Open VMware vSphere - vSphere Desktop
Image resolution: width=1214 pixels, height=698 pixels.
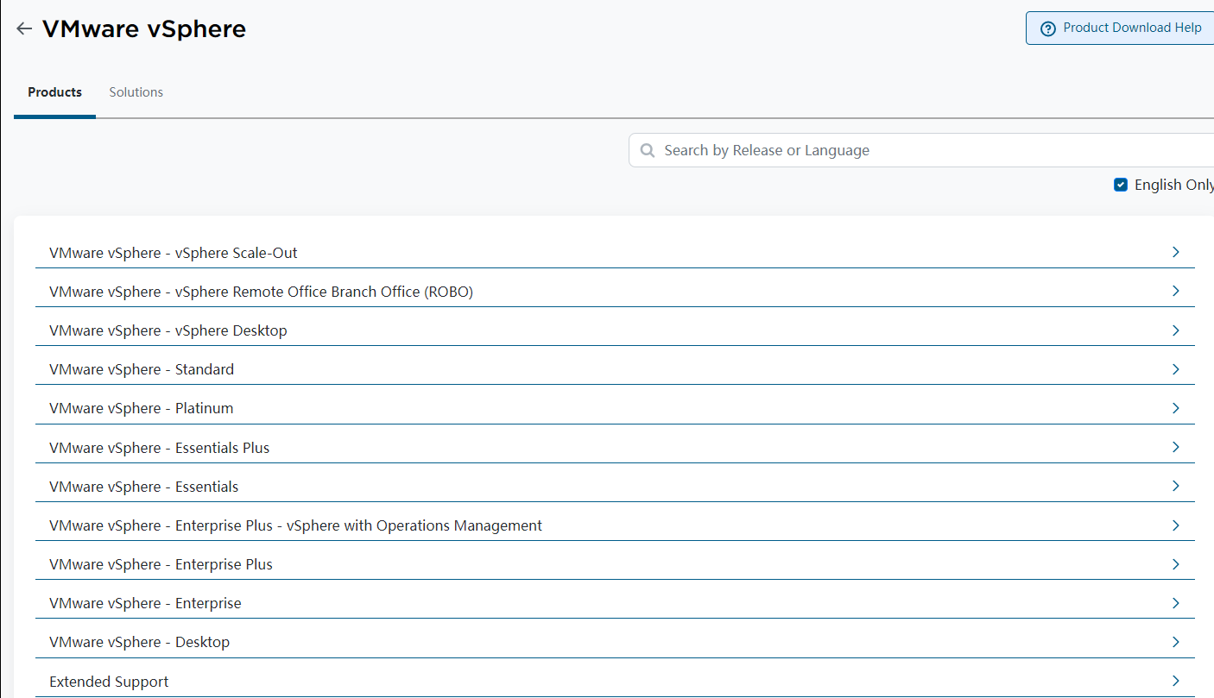click(168, 330)
